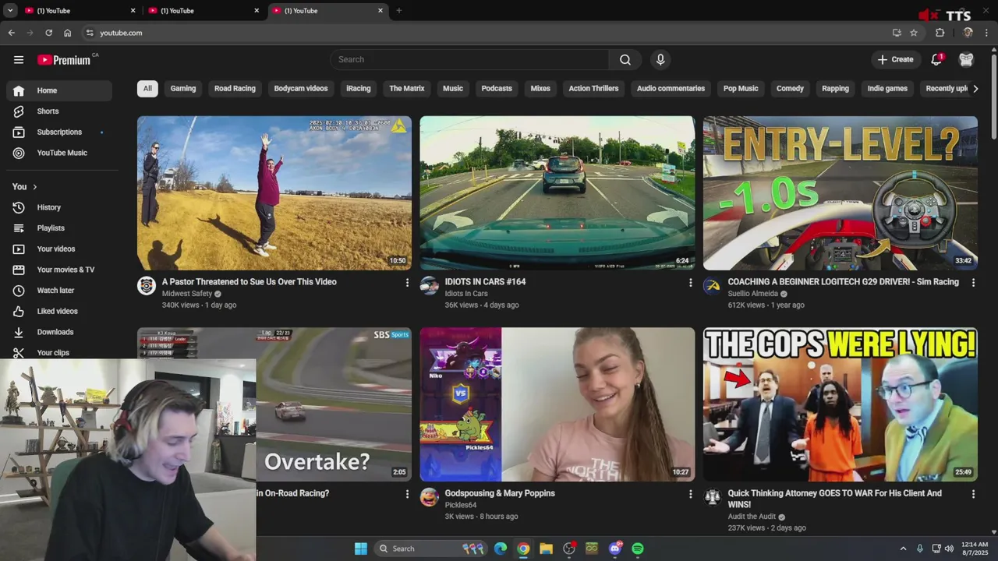
Task: Click the youtube.com address bar
Action: (x=483, y=33)
